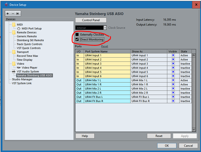201x152 pixels.
Task: Click the minus remove device icon
Action: pos(13,14)
